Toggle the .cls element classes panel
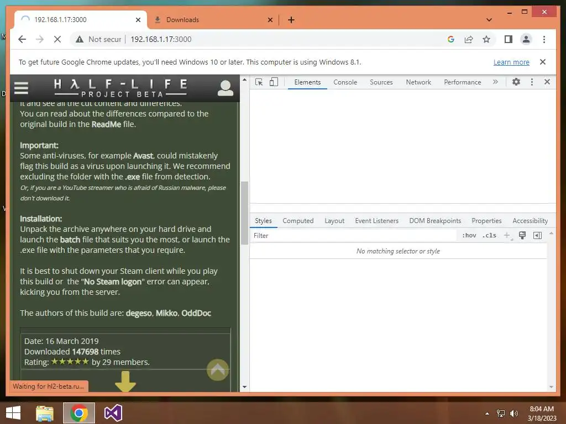Image resolution: width=566 pixels, height=424 pixels. [x=489, y=235]
